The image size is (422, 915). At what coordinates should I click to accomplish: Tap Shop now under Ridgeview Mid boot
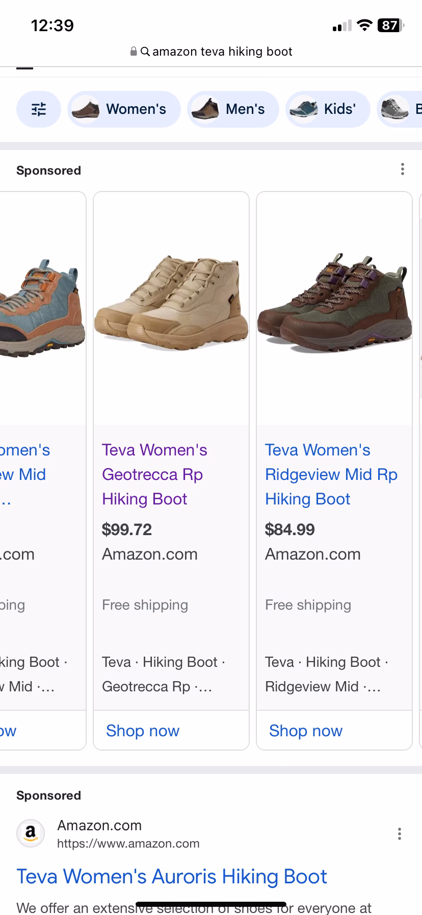pos(306,731)
